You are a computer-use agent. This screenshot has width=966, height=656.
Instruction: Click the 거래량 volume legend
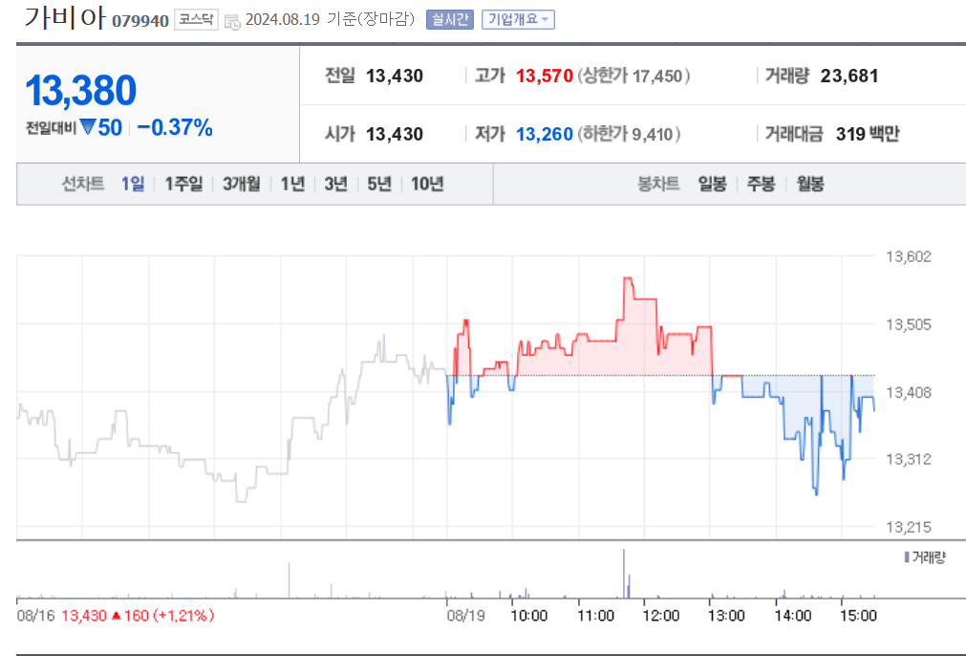click(925, 558)
